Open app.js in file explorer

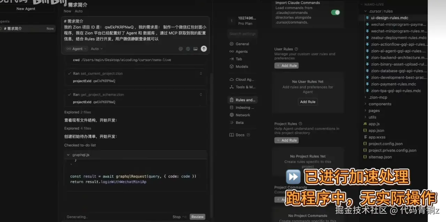pos(374,124)
